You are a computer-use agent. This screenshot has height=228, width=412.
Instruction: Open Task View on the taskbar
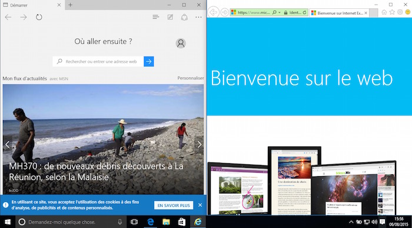click(x=134, y=222)
